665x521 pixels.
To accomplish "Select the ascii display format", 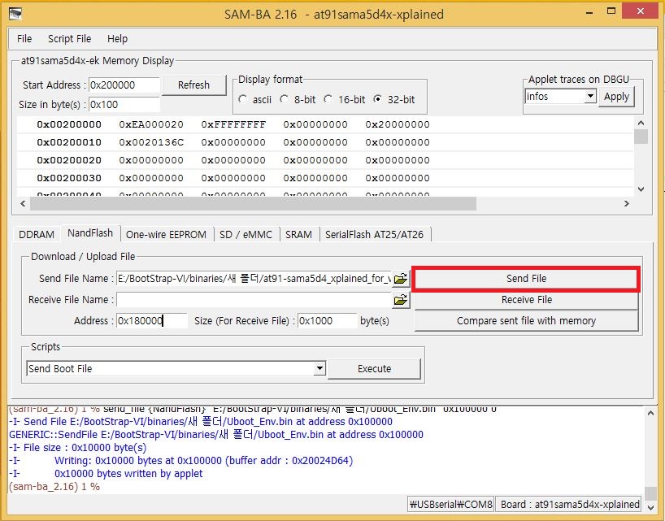I will tap(243, 99).
